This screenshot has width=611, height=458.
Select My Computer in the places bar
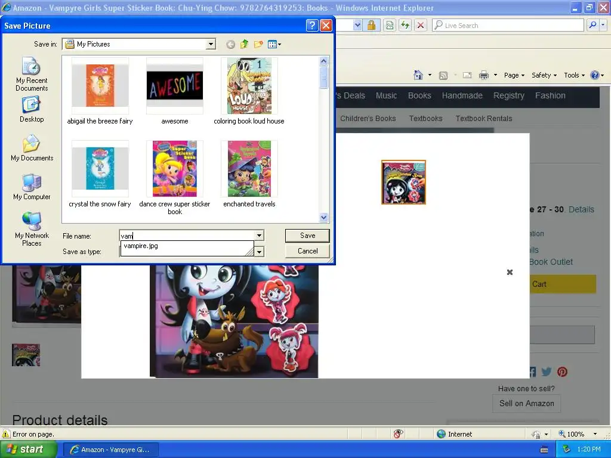pyautogui.click(x=32, y=187)
